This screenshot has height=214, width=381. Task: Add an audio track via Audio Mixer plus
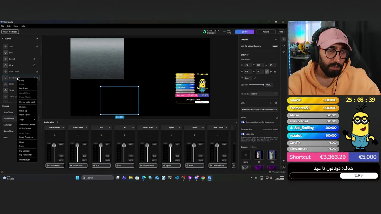pos(58,122)
